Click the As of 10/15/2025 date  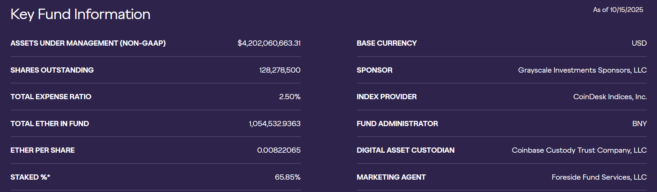(x=618, y=10)
